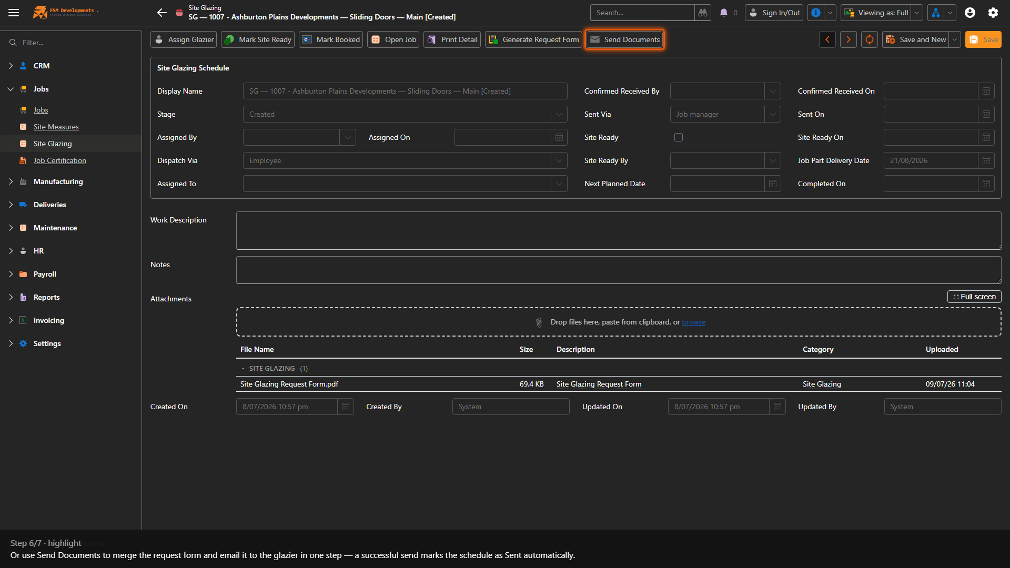Viewport: 1010px width, 568px height.
Task: Select Deliveries in the sidebar
Action: click(50, 205)
